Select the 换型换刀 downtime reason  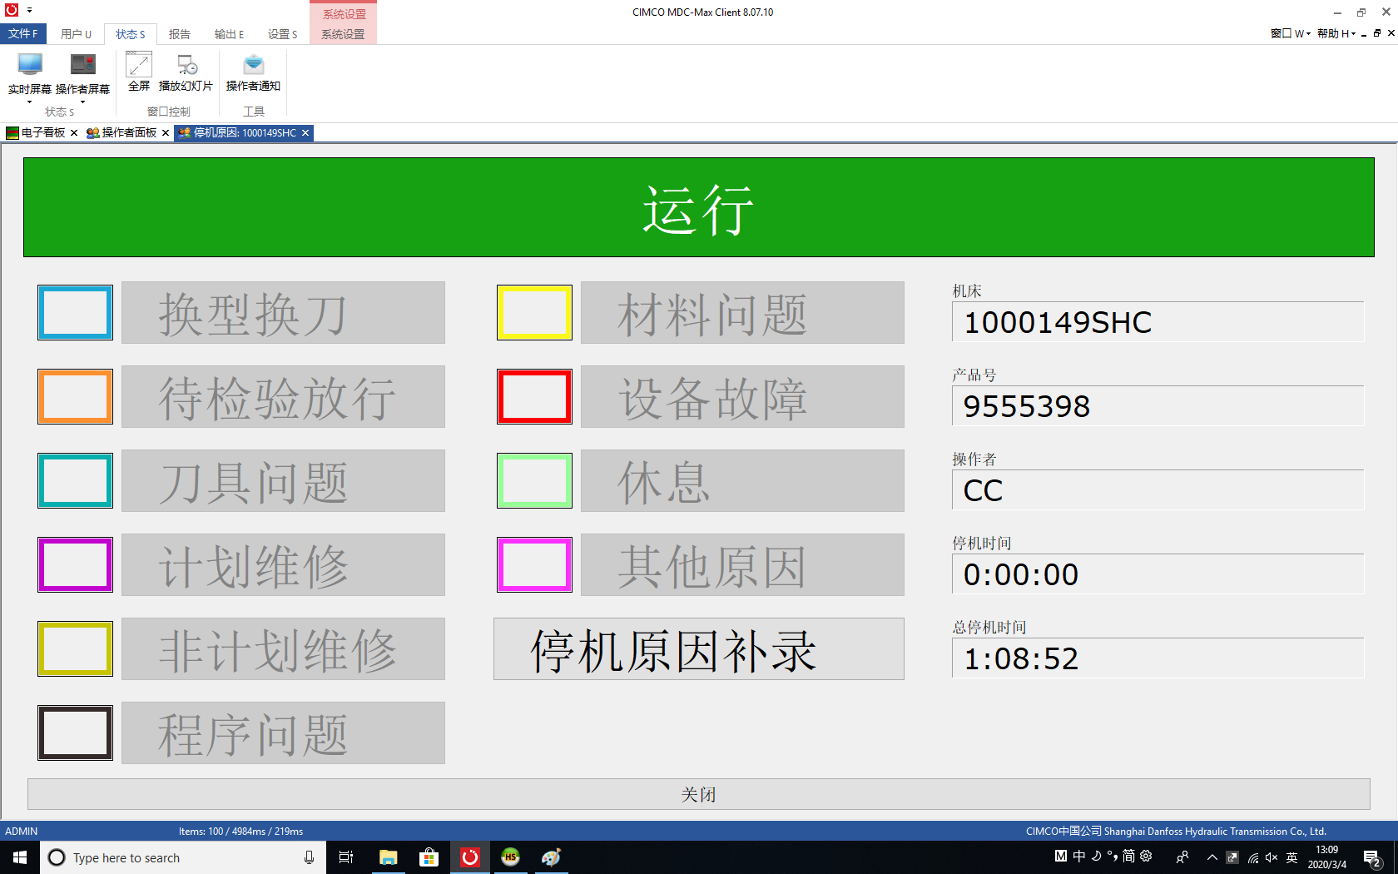[283, 313]
